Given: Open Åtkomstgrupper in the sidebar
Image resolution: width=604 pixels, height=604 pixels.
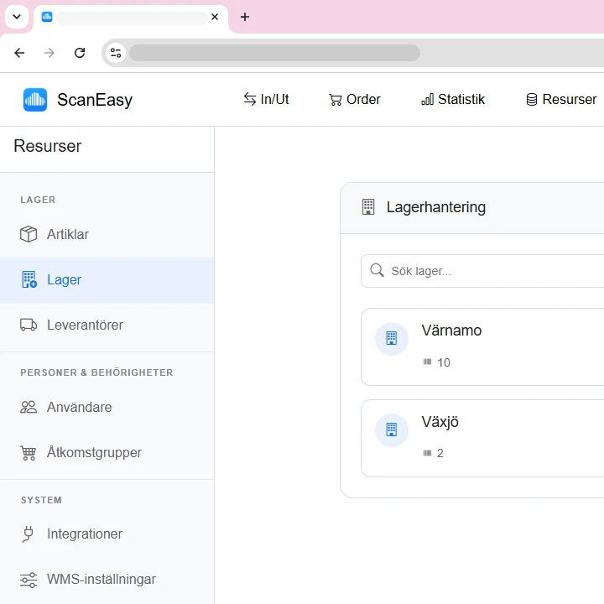Looking at the screenshot, I should coord(107,453).
